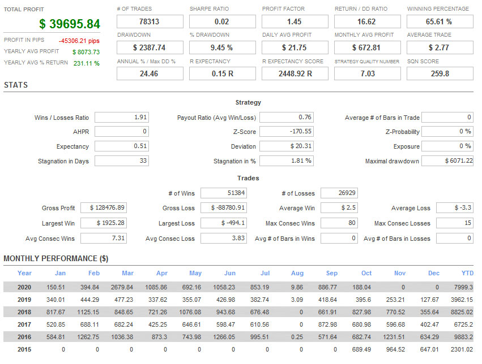482x364 pixels.
Task: Select Monthly Avg Profit value $ 672.81
Action: click(x=368, y=48)
